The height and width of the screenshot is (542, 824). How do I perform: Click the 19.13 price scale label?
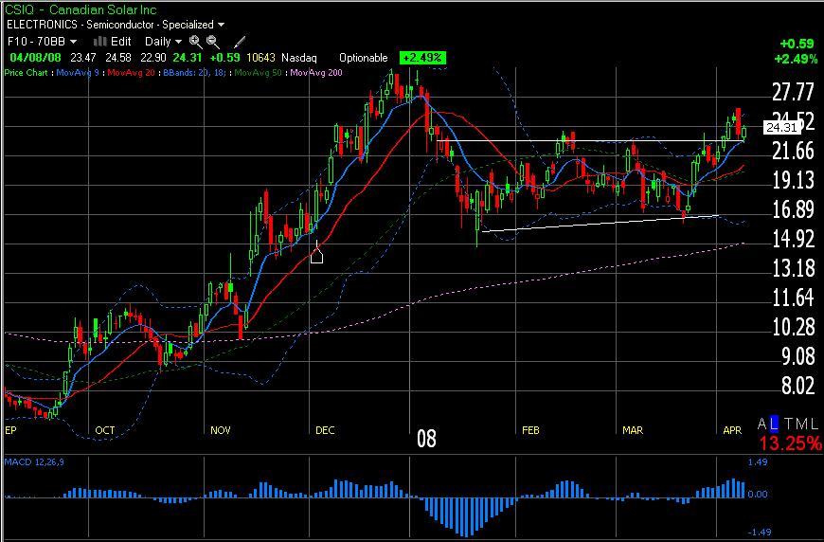(x=793, y=180)
